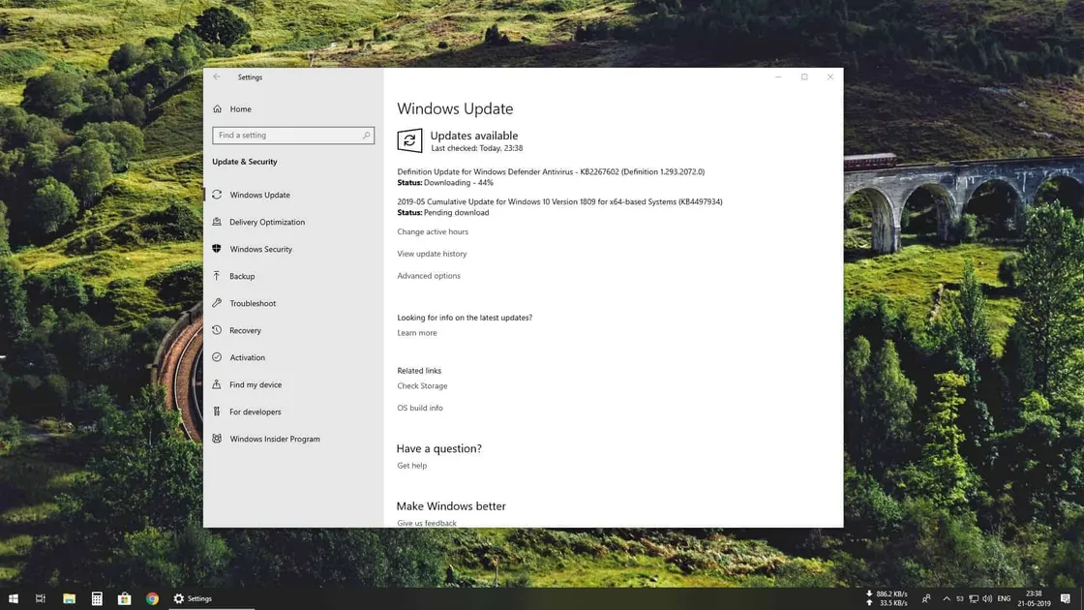
Task: Select the Backup section
Action: tap(243, 276)
